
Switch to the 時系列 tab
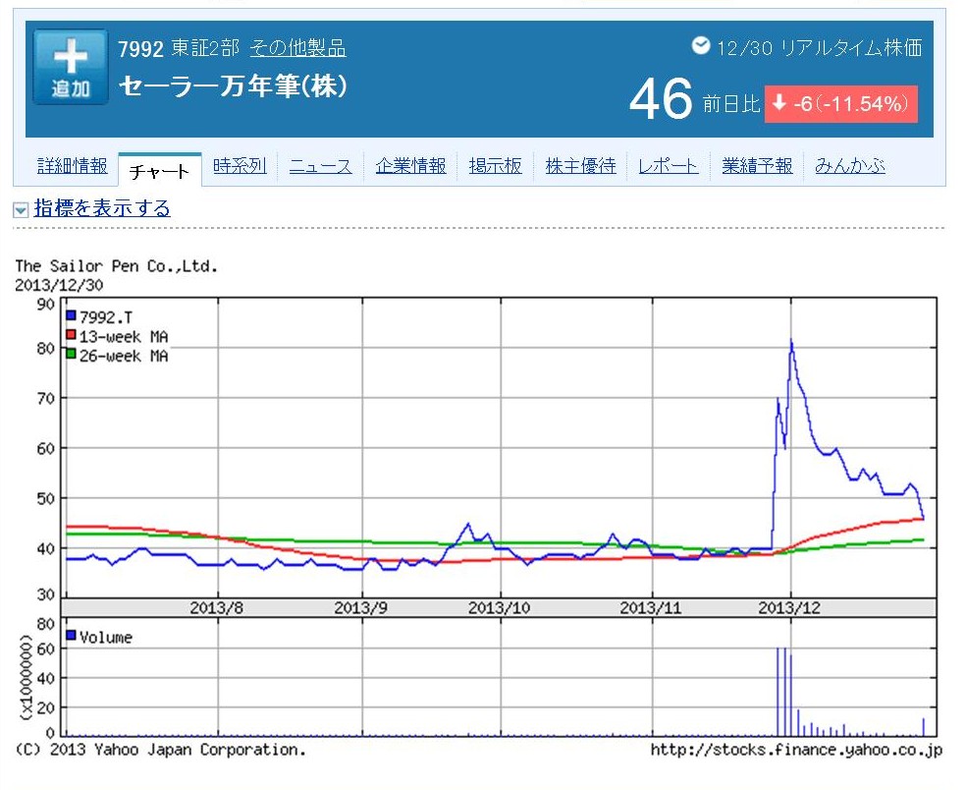(x=240, y=166)
